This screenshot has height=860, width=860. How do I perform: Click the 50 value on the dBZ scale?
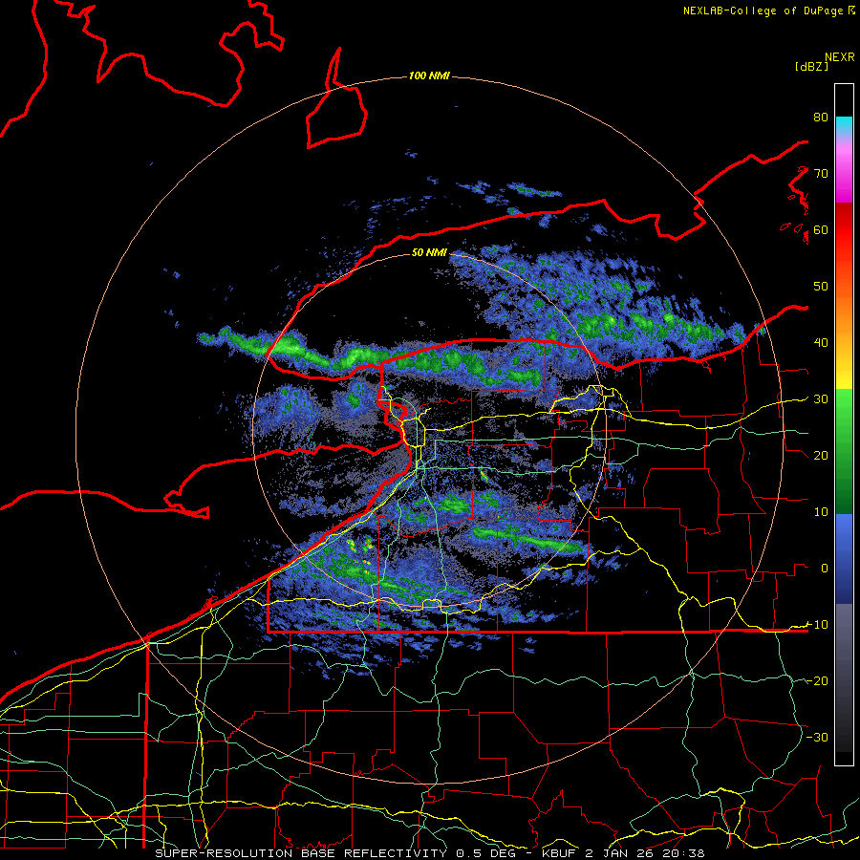[821, 287]
